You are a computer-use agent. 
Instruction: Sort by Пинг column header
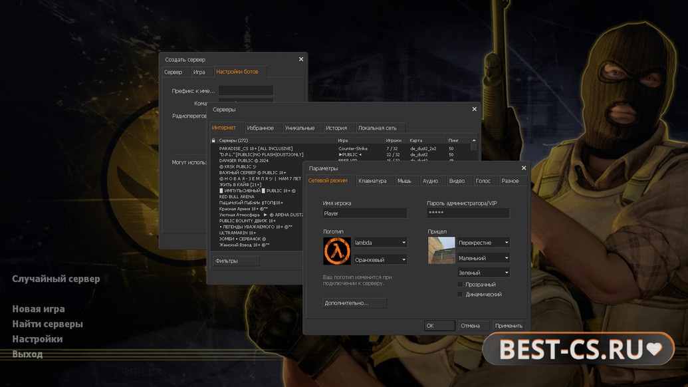(x=459, y=140)
